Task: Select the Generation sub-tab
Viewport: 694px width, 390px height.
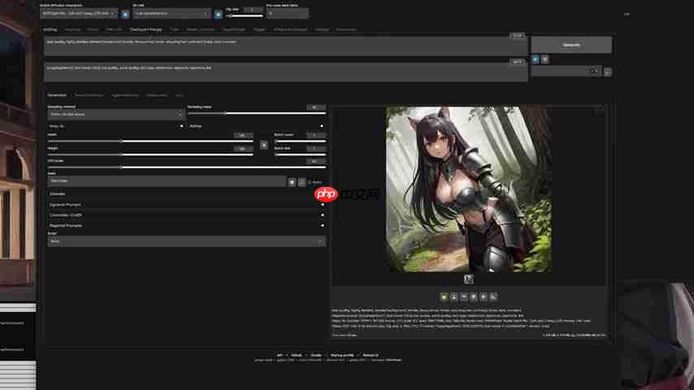Action: click(57, 95)
